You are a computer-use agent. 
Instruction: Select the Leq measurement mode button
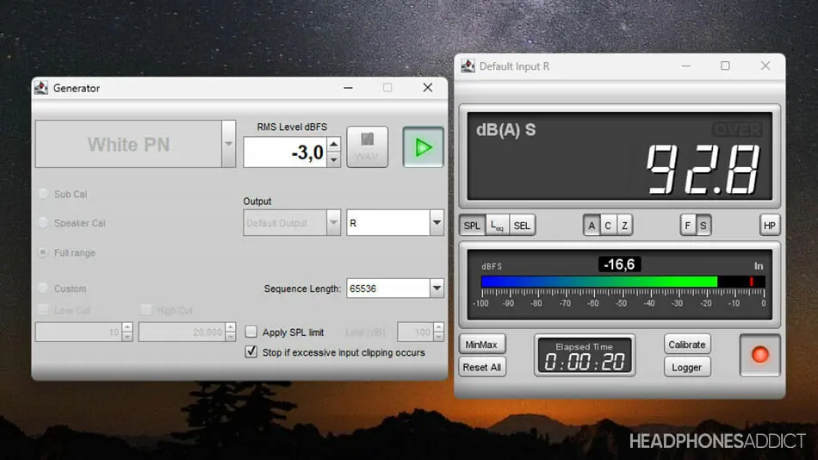(x=497, y=226)
